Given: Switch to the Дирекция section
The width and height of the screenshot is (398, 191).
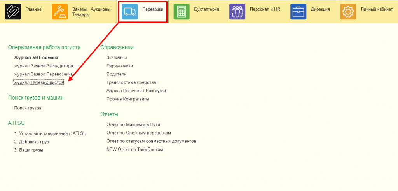Looking at the screenshot, I should pos(320,9).
